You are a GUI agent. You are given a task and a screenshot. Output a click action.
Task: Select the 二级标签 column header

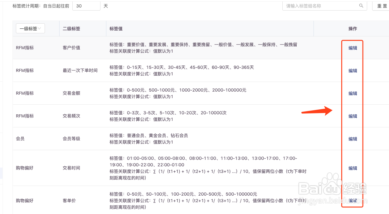71,28
